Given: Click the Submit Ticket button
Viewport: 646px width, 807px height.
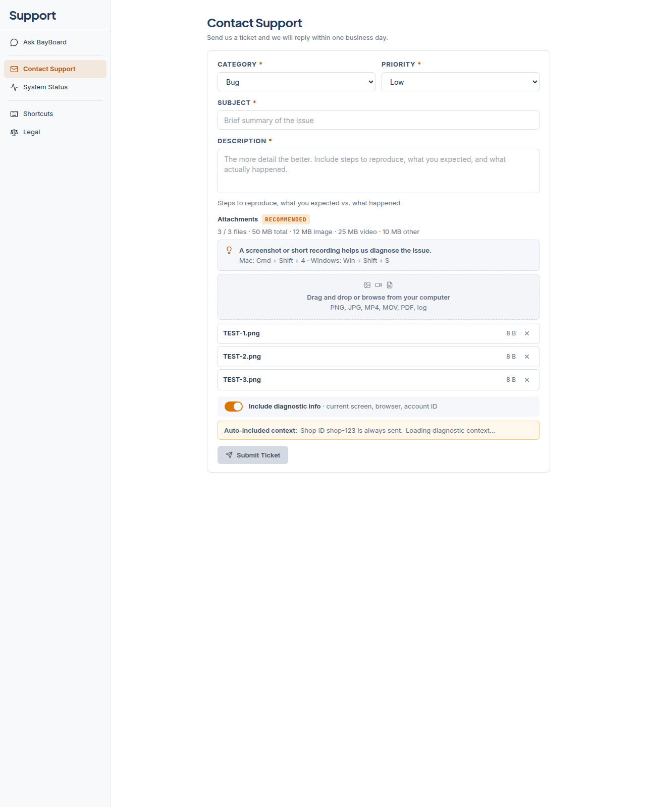Looking at the screenshot, I should click(253, 455).
